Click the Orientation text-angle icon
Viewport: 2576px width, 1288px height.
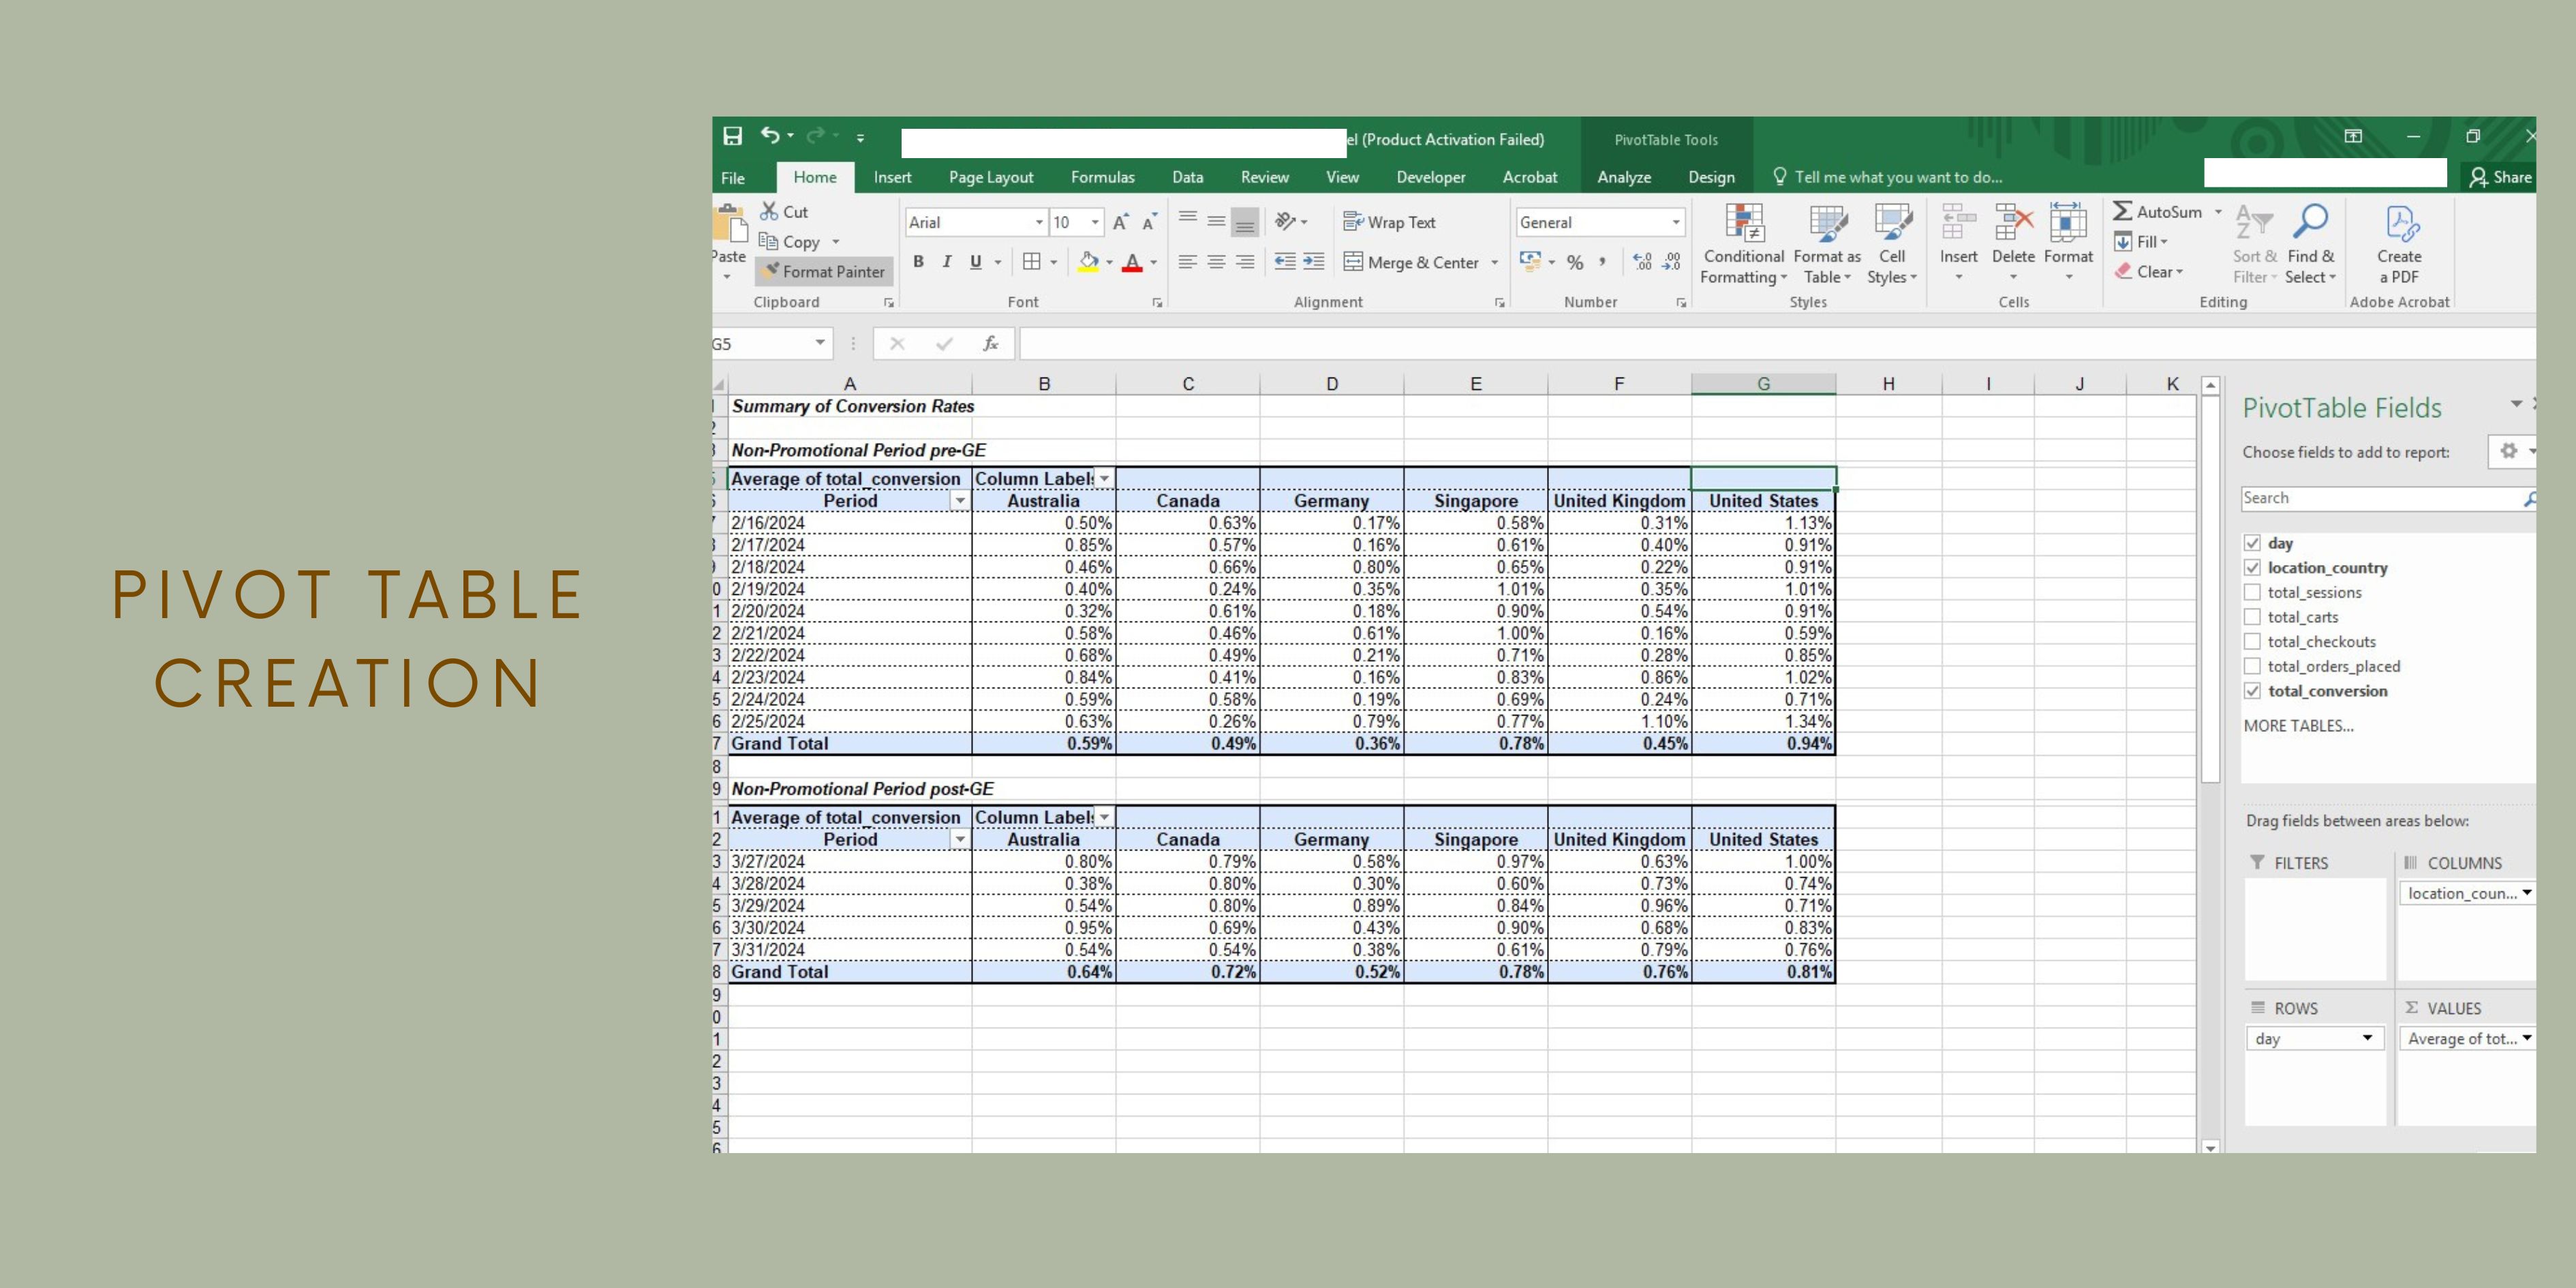1286,221
